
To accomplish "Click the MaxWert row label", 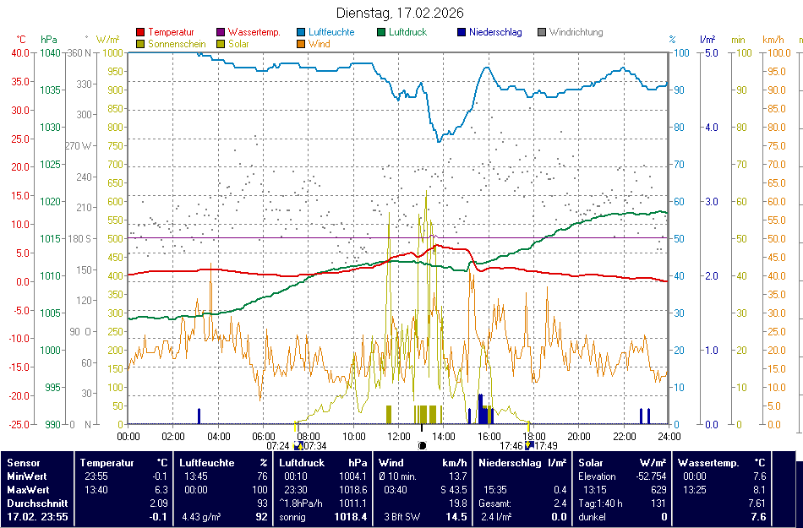I will [28, 489].
